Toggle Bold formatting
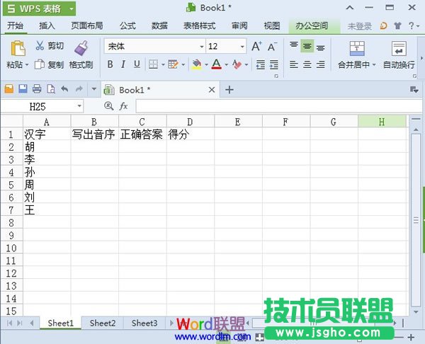 pos(110,64)
